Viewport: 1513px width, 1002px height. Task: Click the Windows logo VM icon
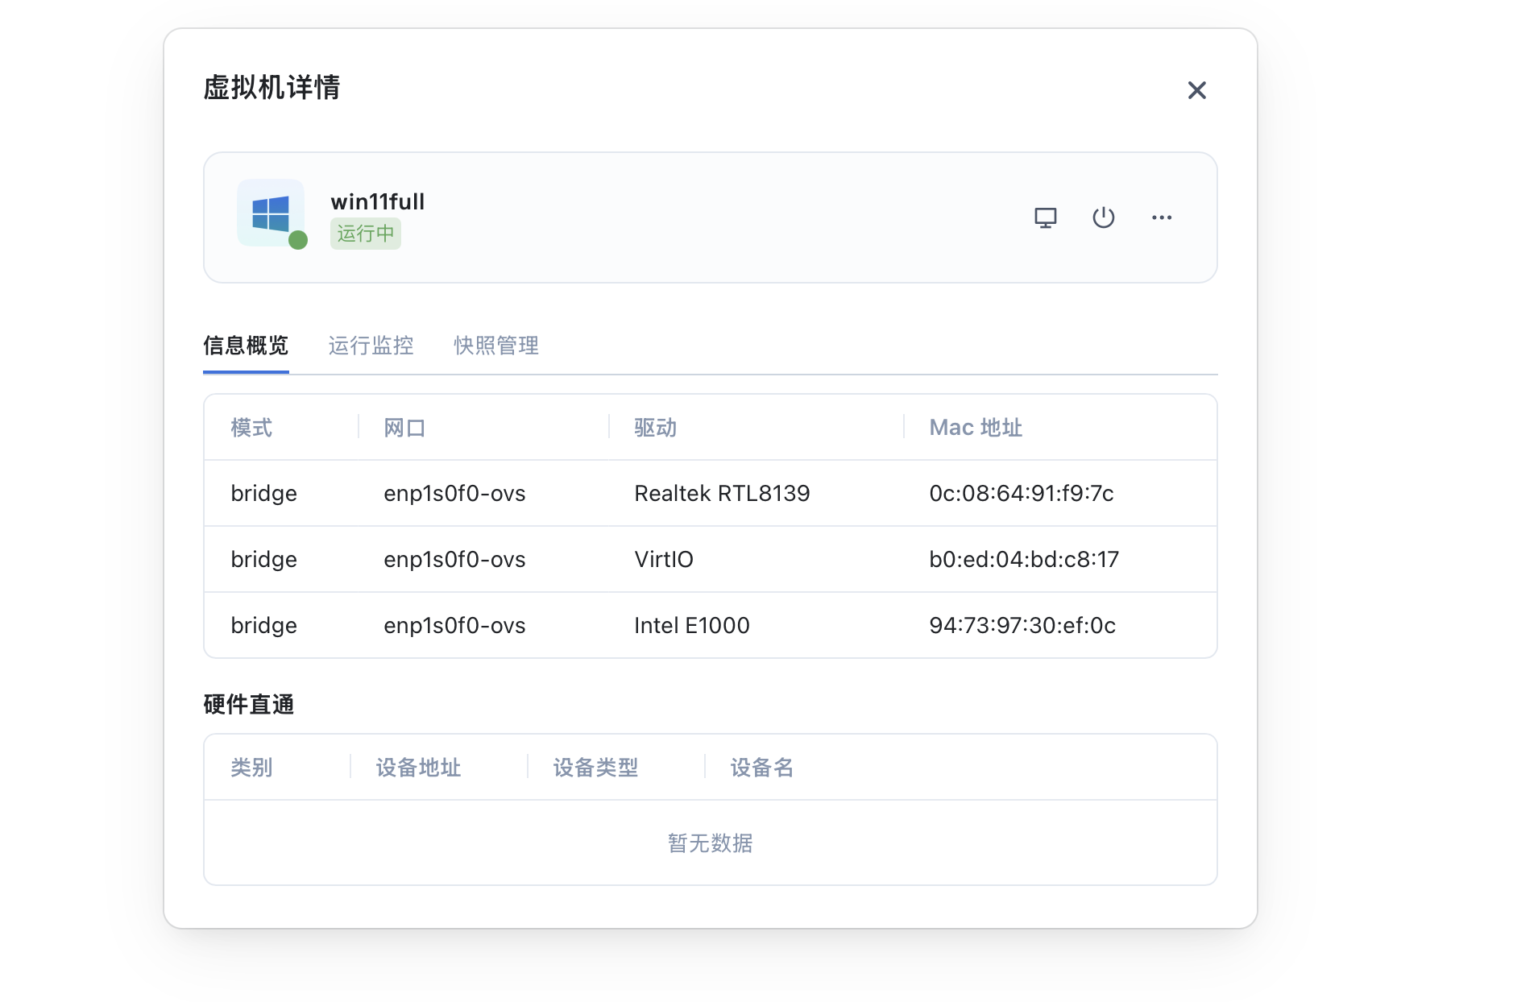(271, 213)
